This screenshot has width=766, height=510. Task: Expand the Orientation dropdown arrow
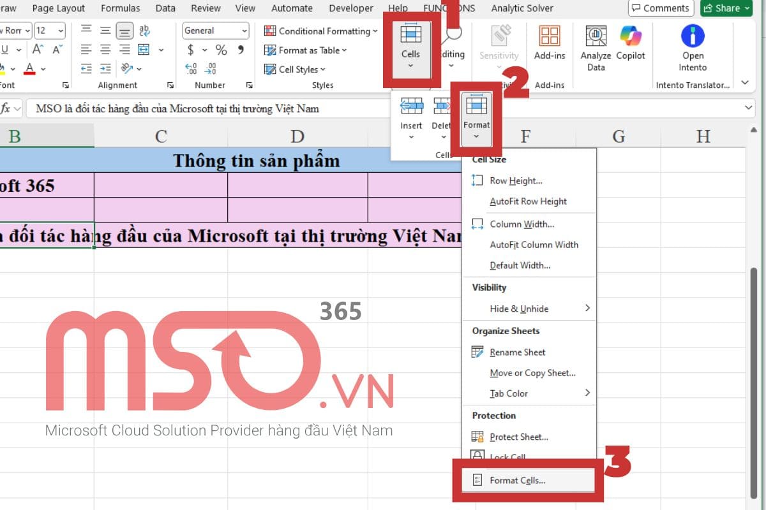[139, 68]
